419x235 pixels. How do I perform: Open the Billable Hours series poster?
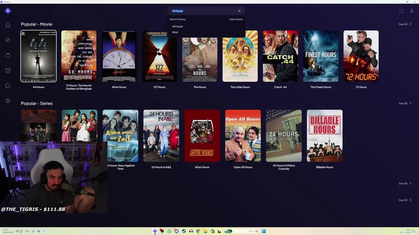(325, 136)
